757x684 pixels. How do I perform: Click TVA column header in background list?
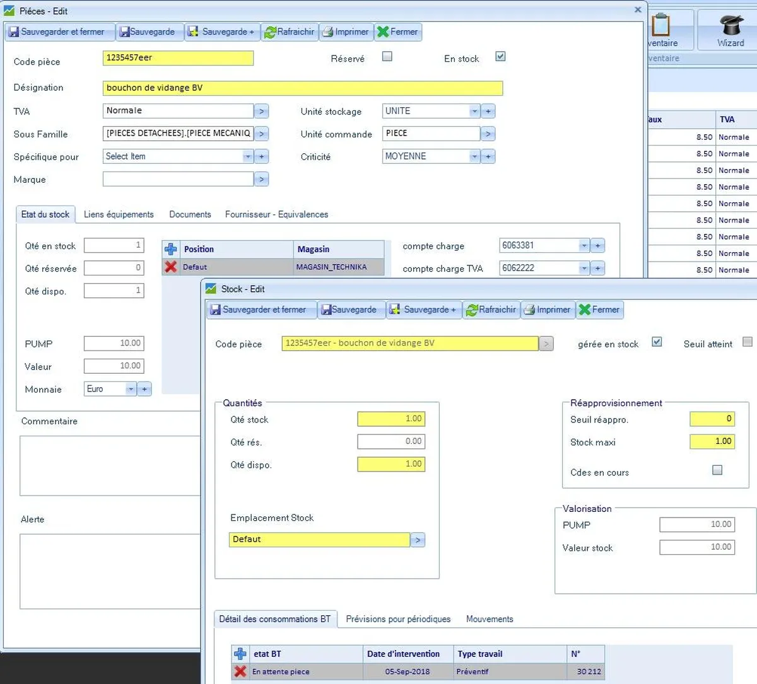pos(735,119)
